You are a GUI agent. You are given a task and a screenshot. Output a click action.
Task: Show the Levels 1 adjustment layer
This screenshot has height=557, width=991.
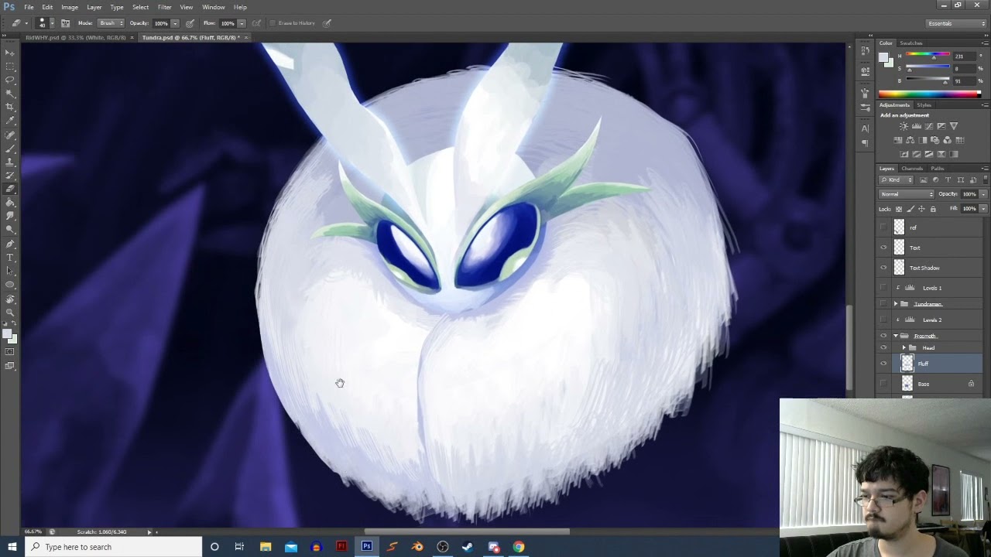(x=883, y=288)
